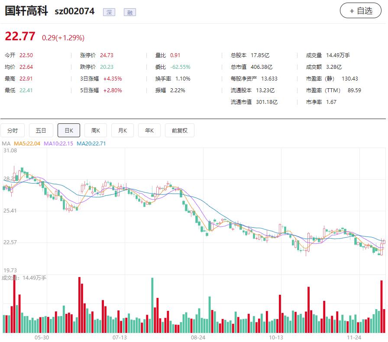Click the stock code sz002074
This screenshot has height=342, width=388.
tap(76, 12)
